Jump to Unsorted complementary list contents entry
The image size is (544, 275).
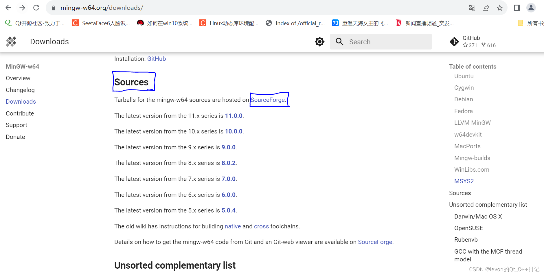click(488, 205)
